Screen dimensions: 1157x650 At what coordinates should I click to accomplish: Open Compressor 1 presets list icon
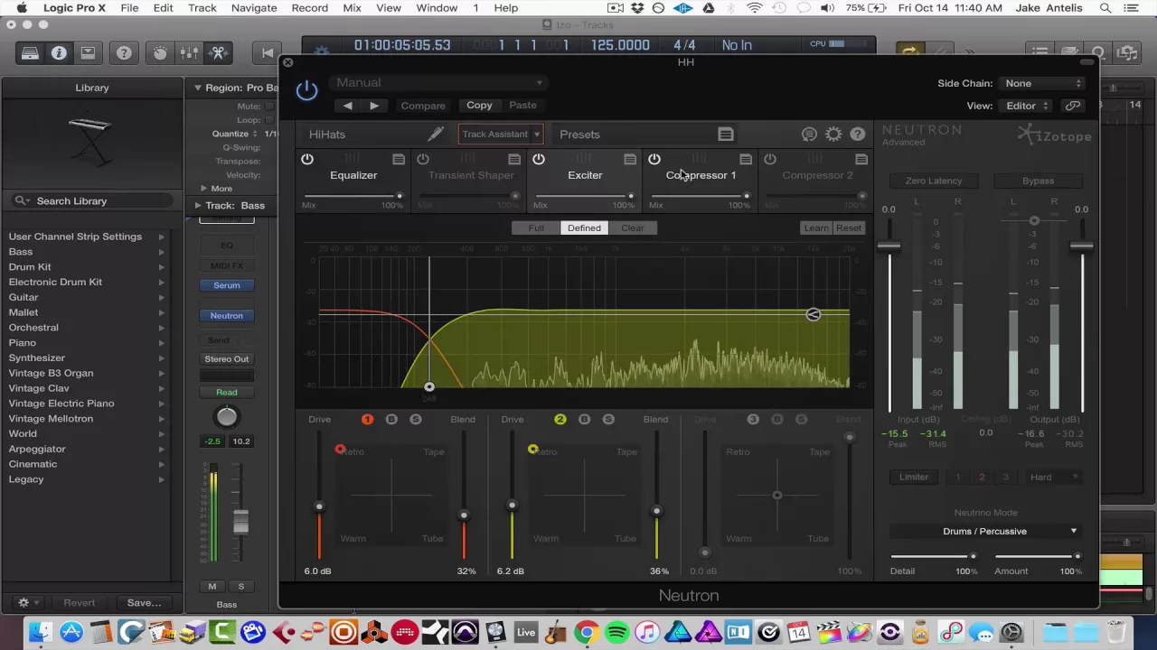coord(746,160)
